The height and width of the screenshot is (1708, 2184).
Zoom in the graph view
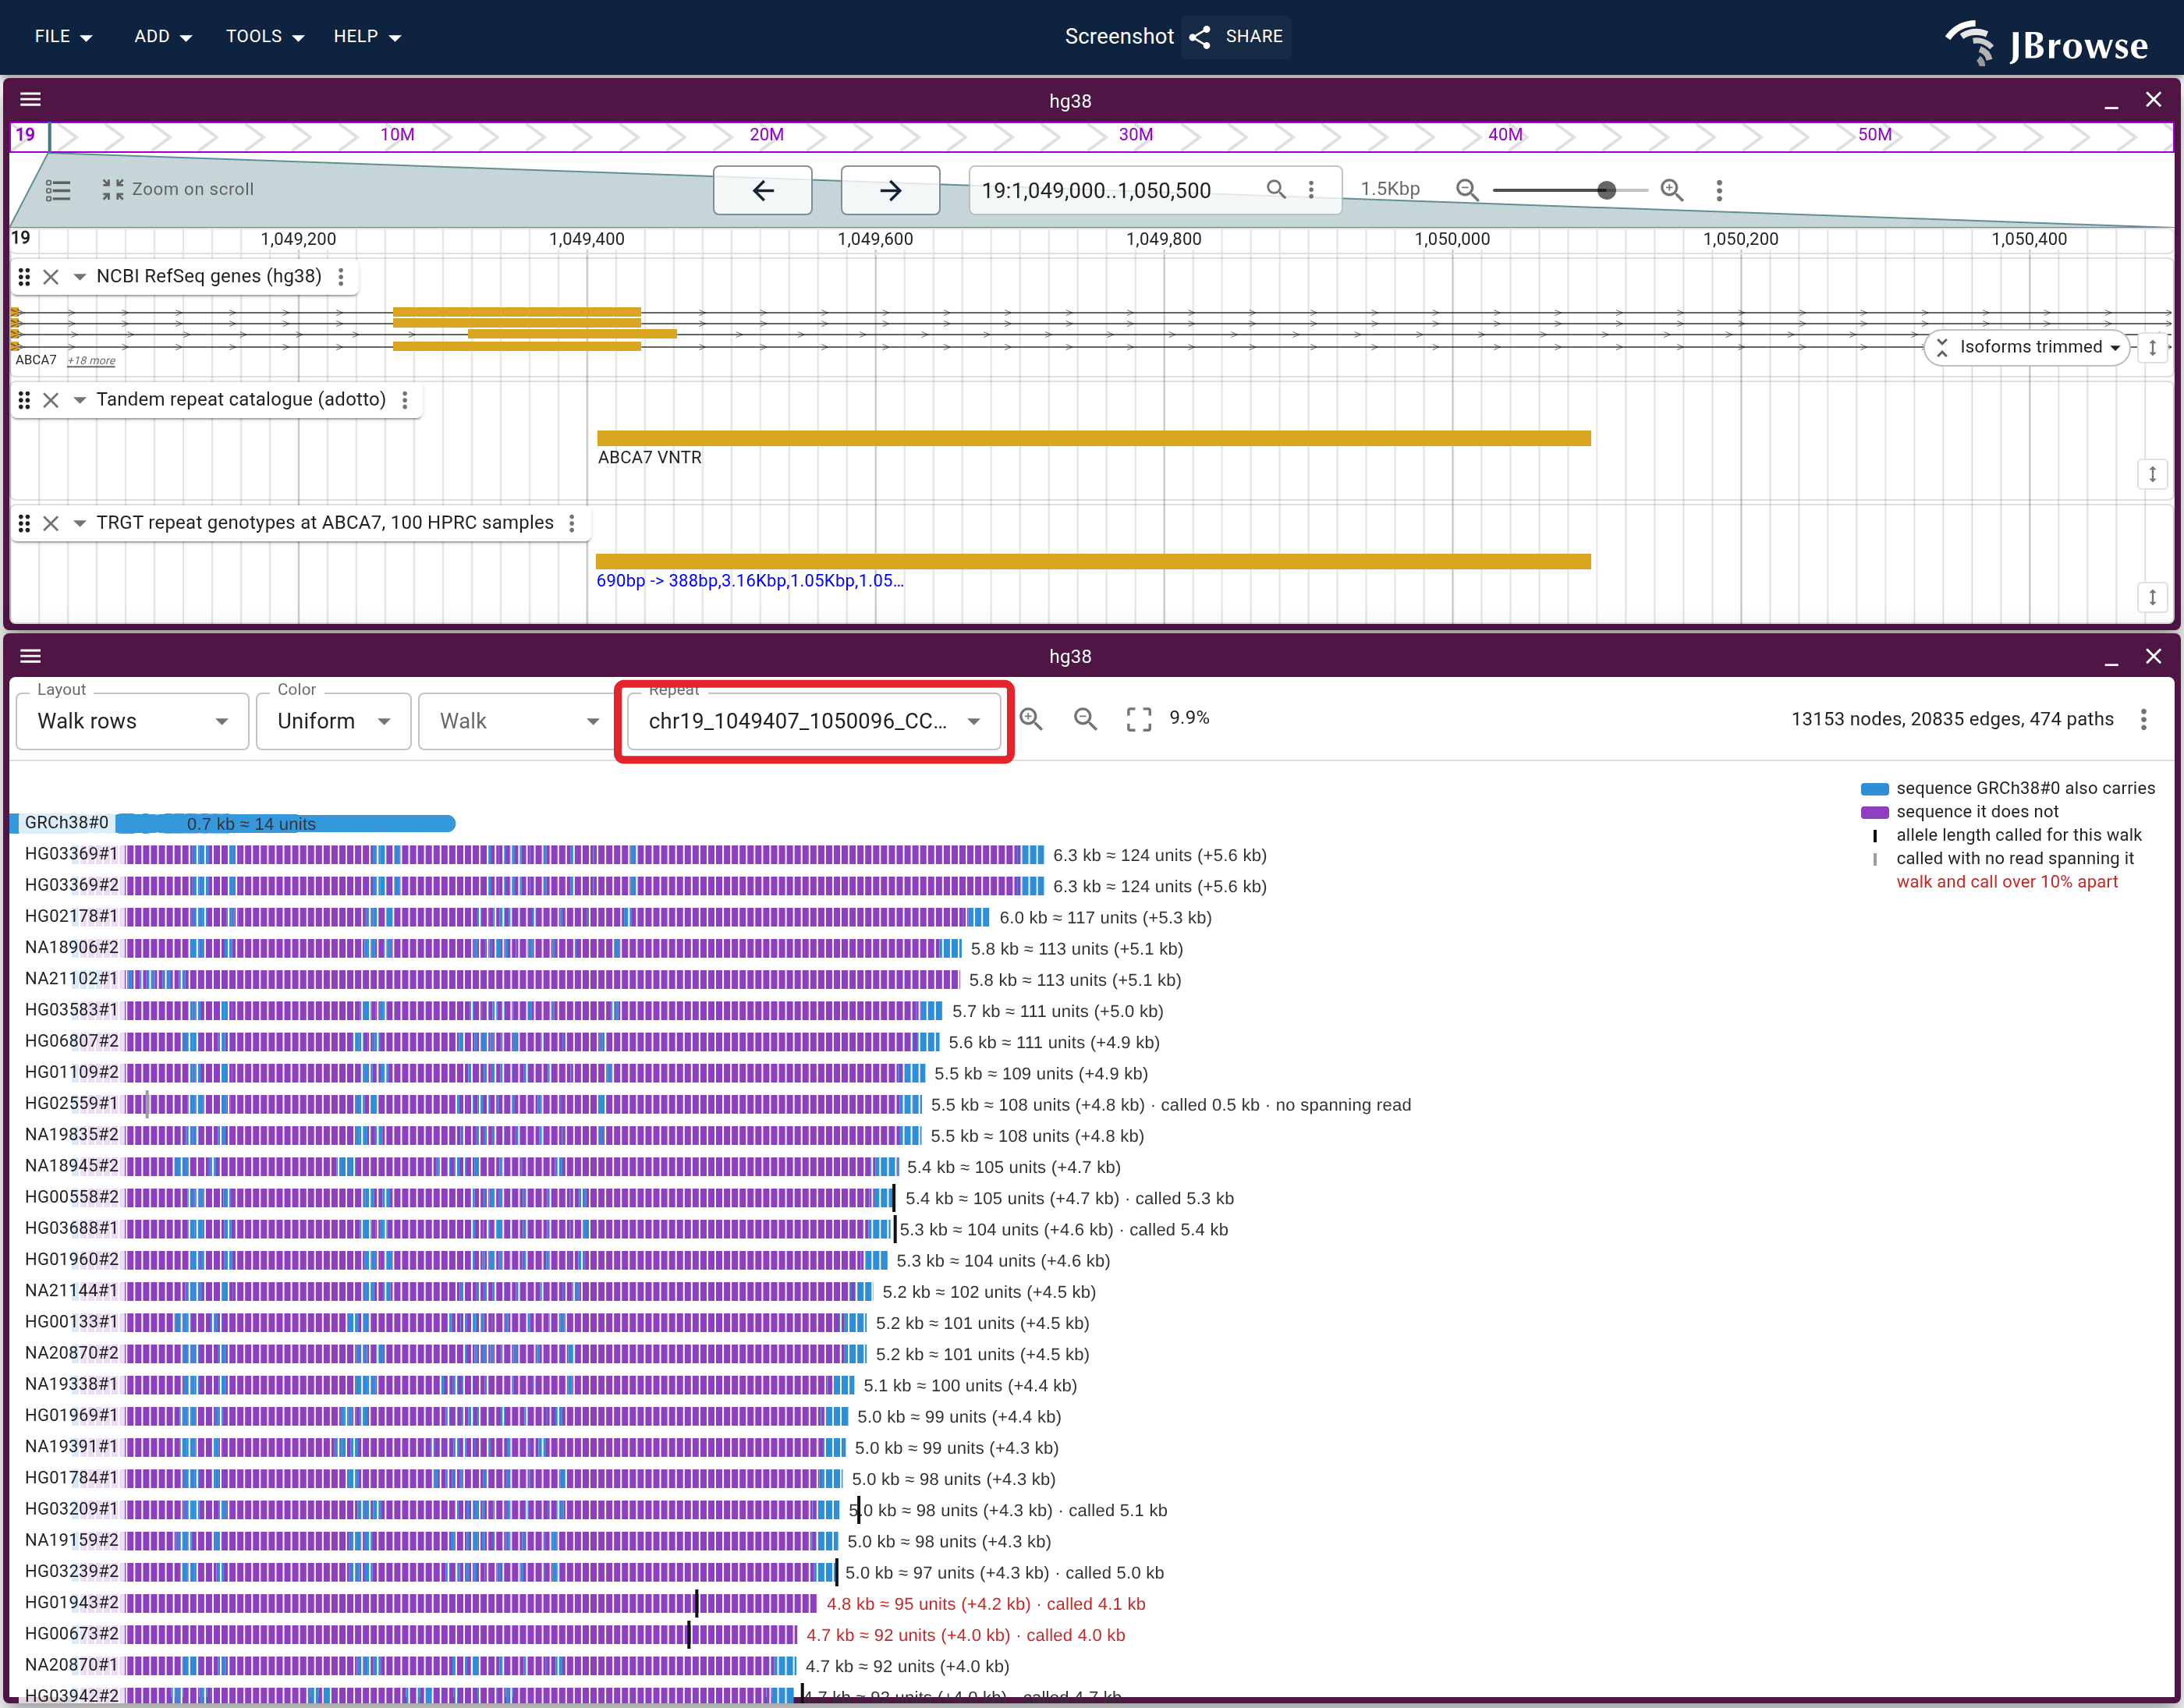pyautogui.click(x=1031, y=719)
